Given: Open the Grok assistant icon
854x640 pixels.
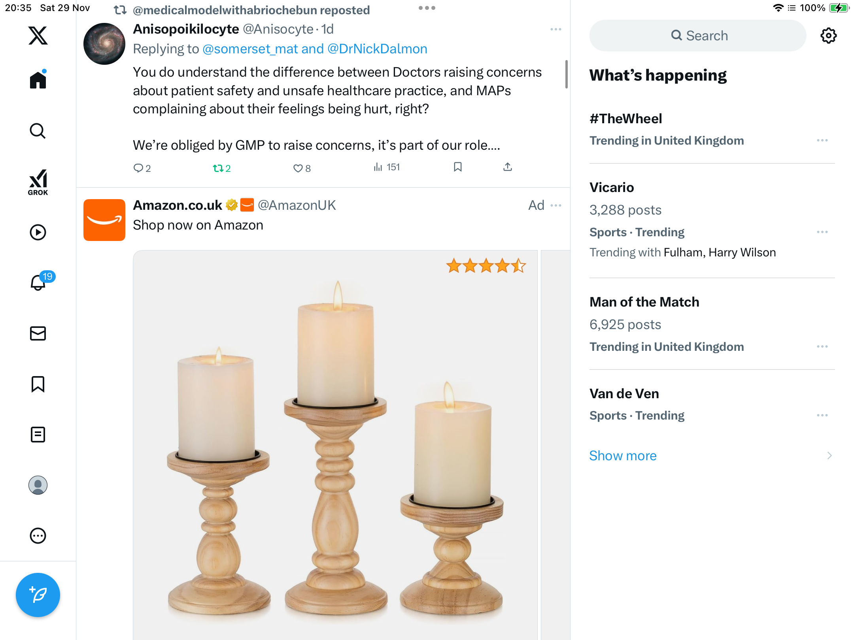Looking at the screenshot, I should pyautogui.click(x=38, y=182).
